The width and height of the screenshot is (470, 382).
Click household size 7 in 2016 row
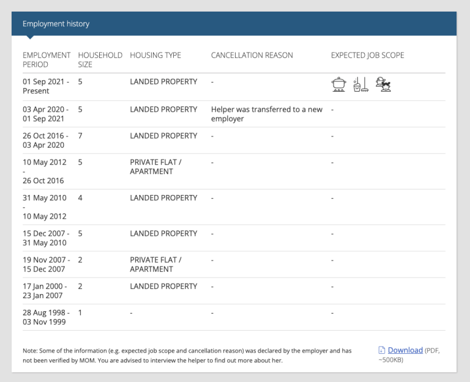click(80, 136)
